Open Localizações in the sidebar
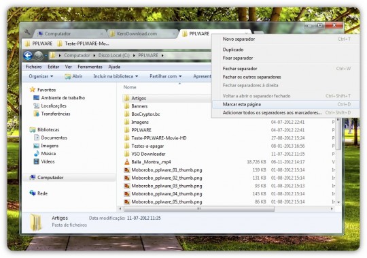 click(x=50, y=106)
